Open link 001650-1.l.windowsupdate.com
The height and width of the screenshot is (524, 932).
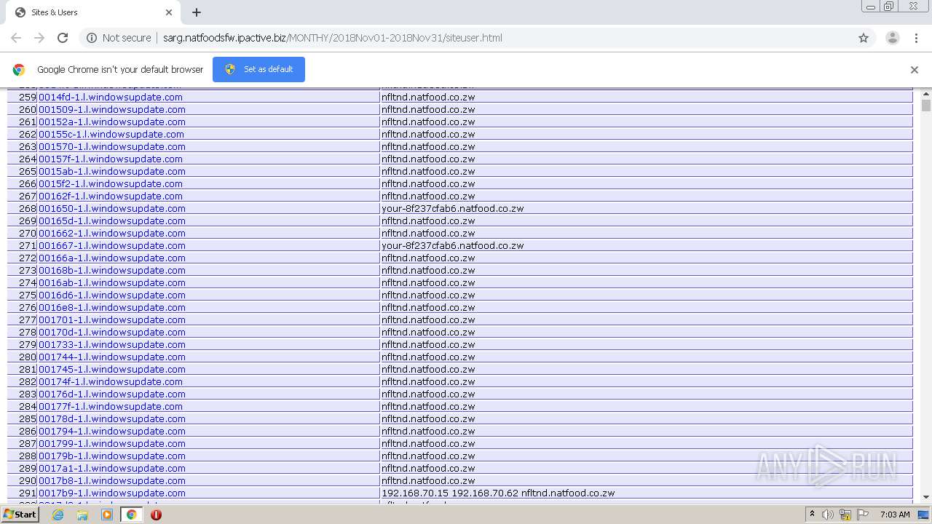click(x=112, y=208)
